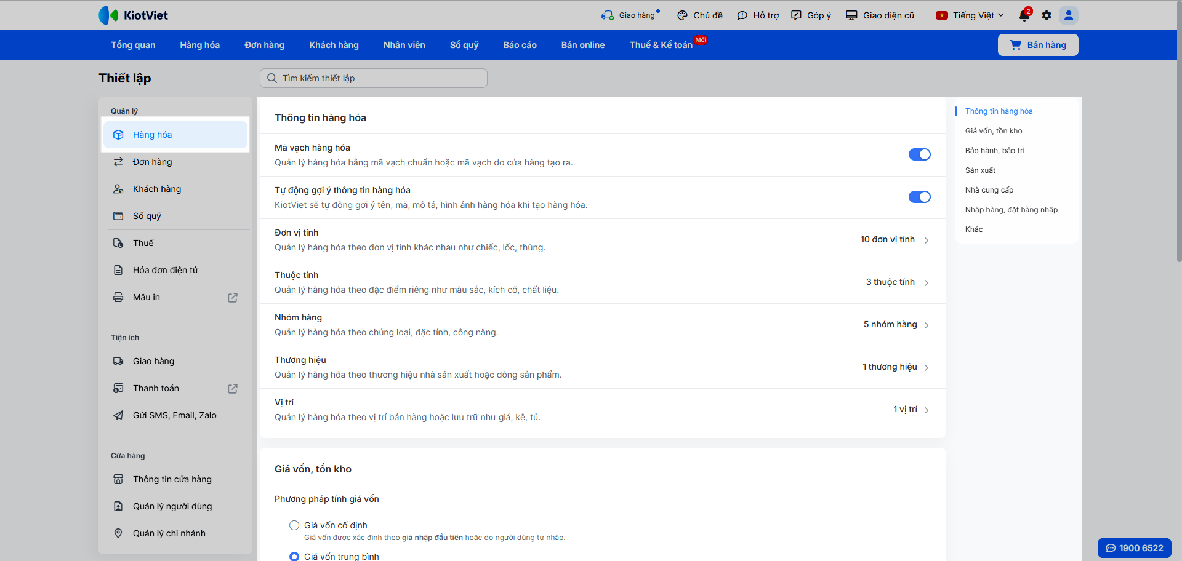The image size is (1182, 561).
Task: Expand the Thương hiệu row chevron
Action: click(927, 368)
